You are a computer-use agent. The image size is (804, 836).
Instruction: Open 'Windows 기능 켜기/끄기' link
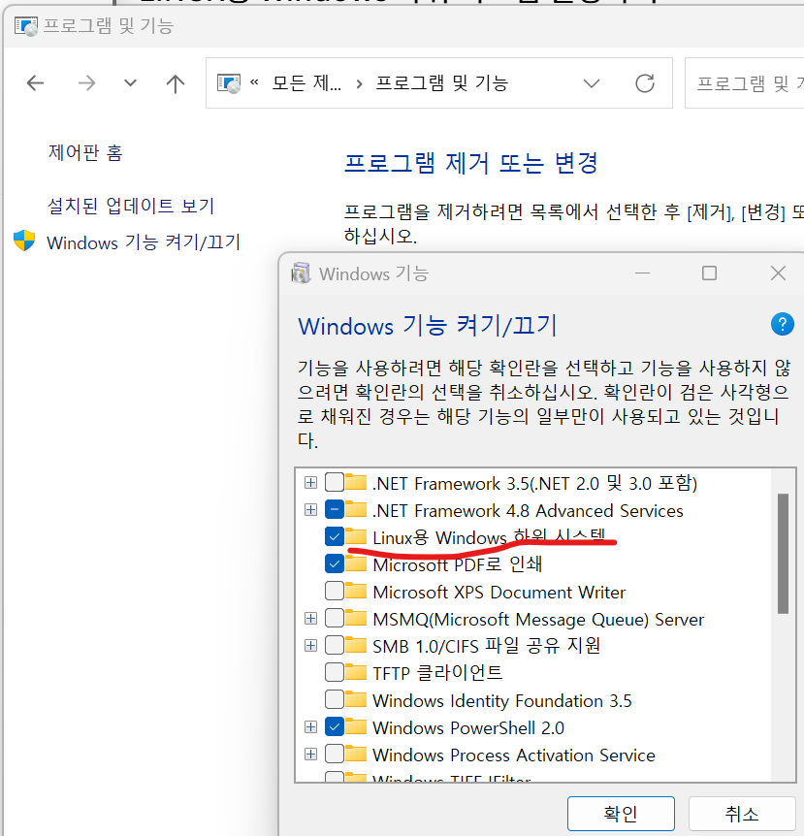tap(144, 242)
